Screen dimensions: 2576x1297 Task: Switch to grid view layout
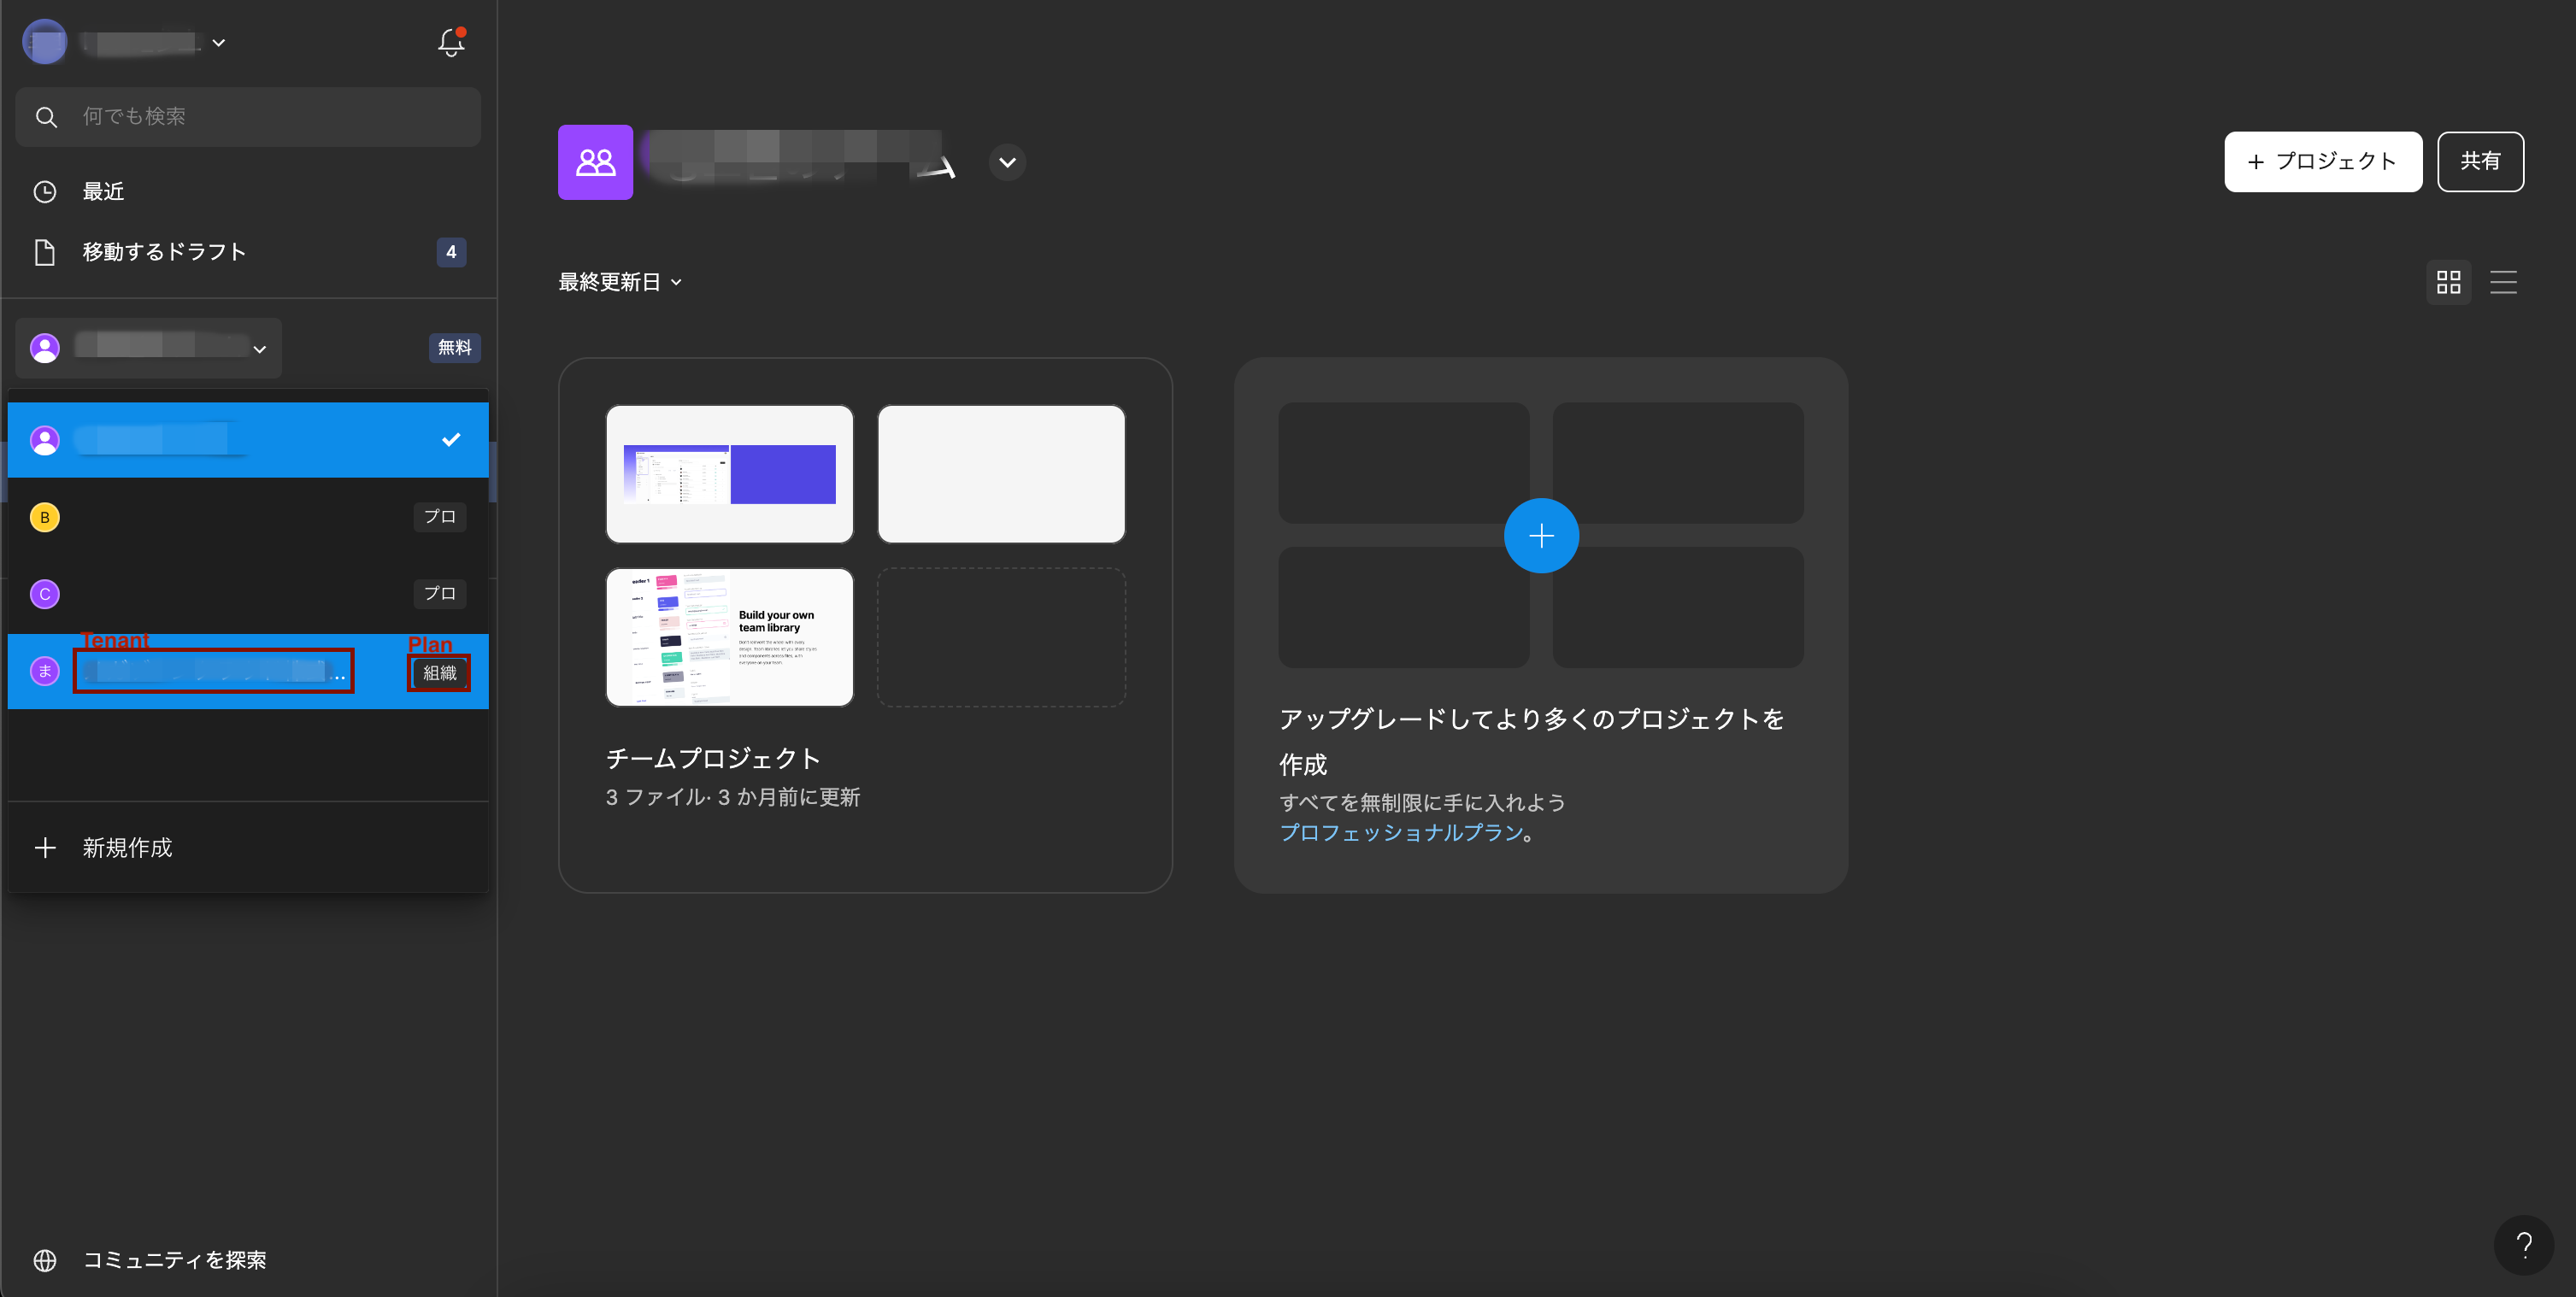tap(2448, 282)
